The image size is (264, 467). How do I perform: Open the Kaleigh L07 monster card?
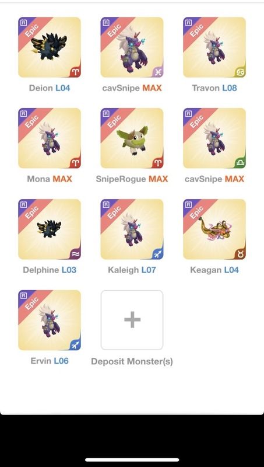pyautogui.click(x=132, y=229)
